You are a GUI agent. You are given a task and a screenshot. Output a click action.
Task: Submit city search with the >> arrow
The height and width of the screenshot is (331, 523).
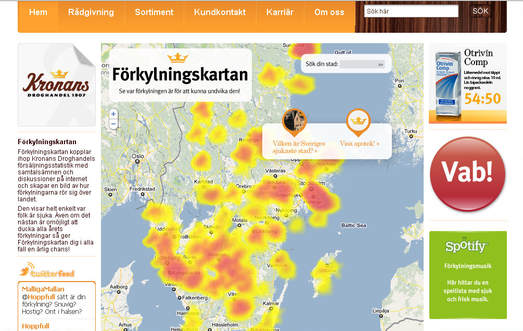pos(380,65)
